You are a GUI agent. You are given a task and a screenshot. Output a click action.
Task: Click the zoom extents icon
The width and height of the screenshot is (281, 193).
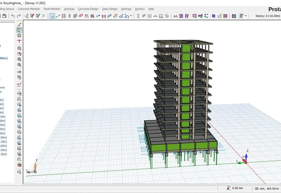click(x=19, y=59)
